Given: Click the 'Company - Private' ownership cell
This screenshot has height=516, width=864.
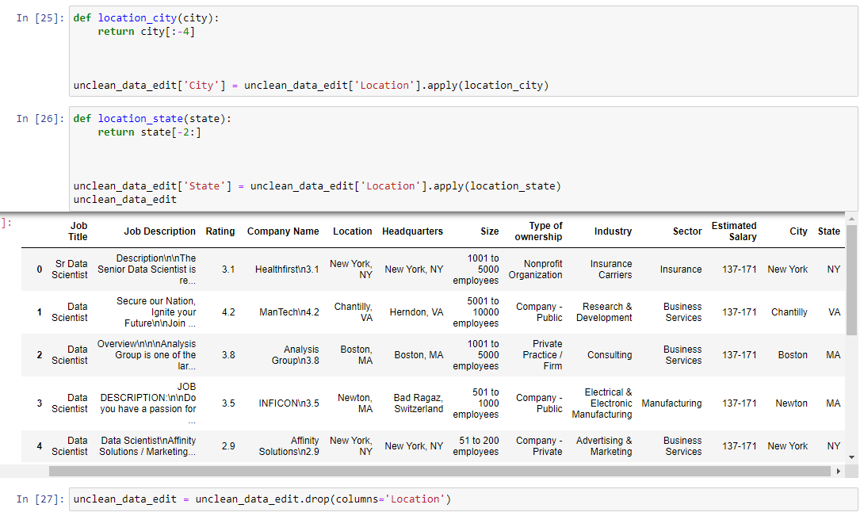Looking at the screenshot, I should [x=539, y=446].
